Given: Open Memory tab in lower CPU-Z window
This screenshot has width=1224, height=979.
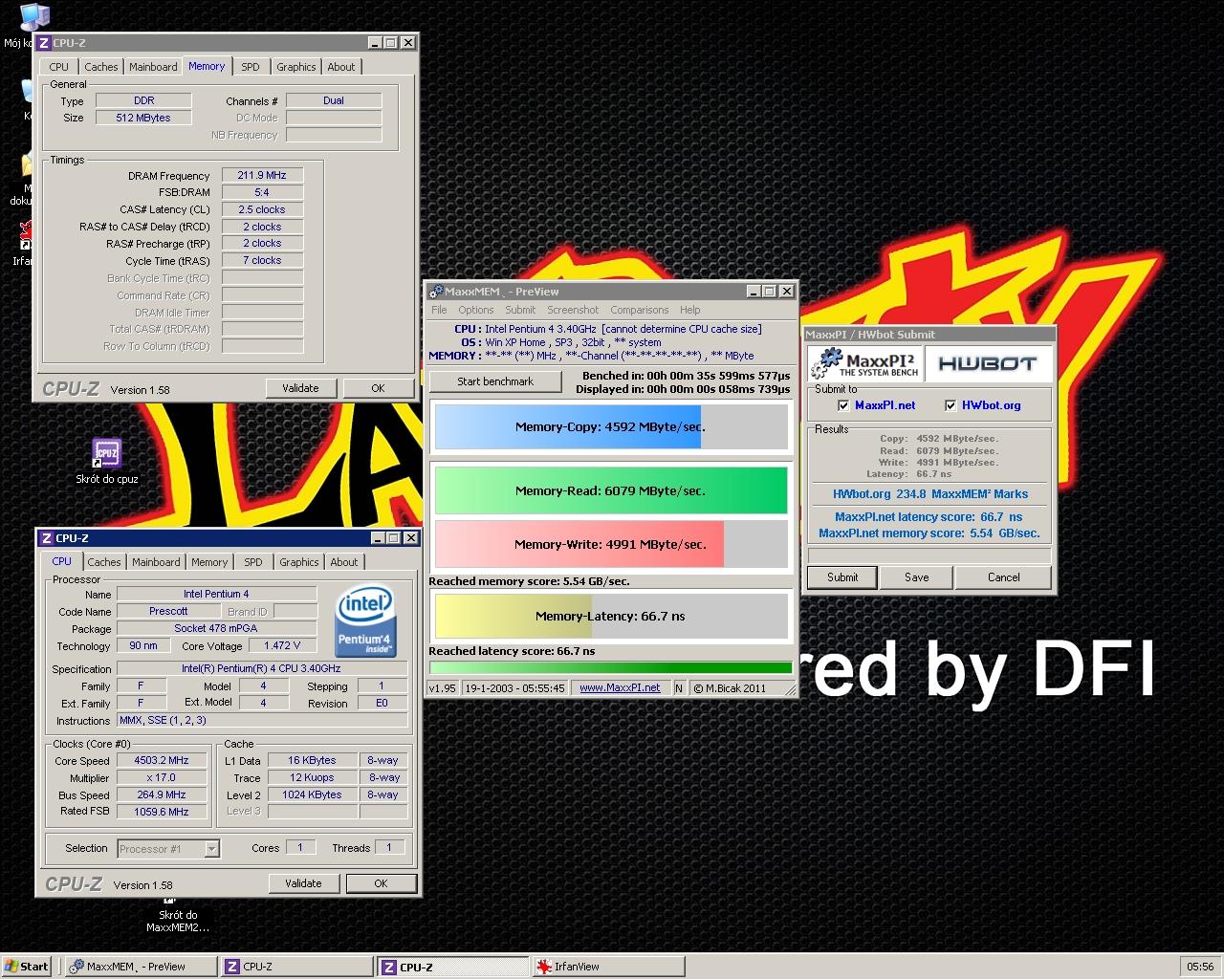Looking at the screenshot, I should coord(209,562).
